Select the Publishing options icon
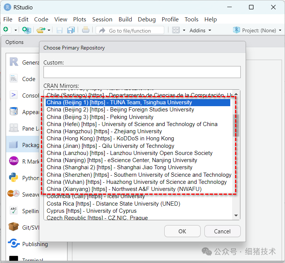The image size is (285, 263). [x=13, y=243]
